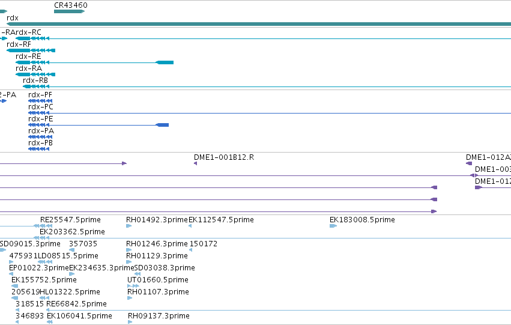The height and width of the screenshot is (325, 511).
Task: Select the 150172 feature label
Action: point(204,244)
